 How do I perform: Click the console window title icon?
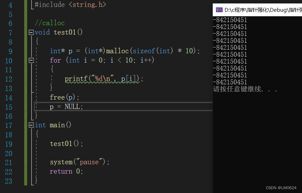219,10
